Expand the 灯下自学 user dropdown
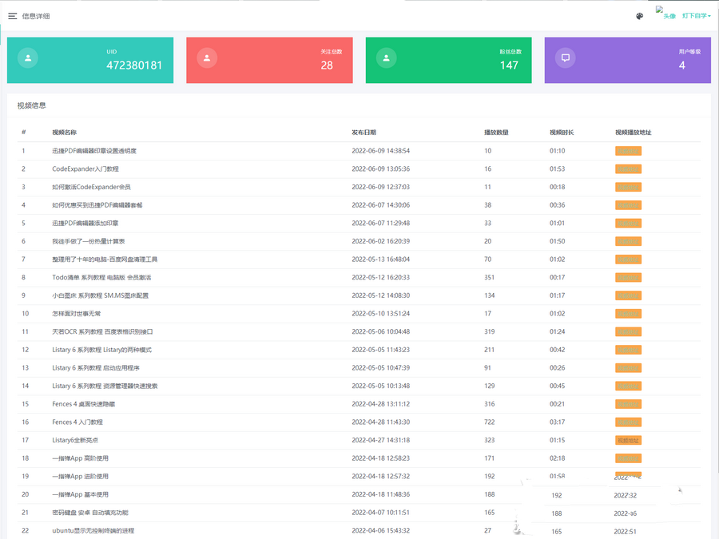Image resolution: width=719 pixels, height=539 pixels. coord(694,16)
